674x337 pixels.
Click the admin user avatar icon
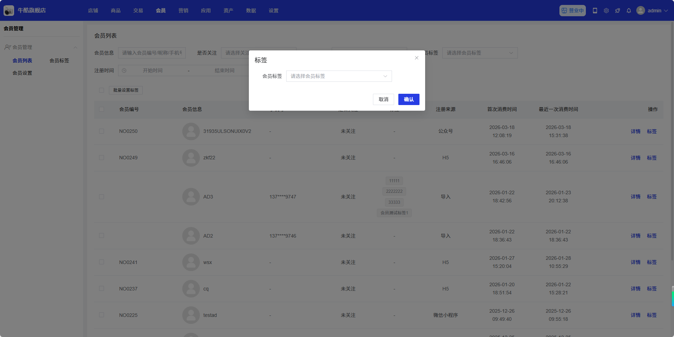(641, 11)
